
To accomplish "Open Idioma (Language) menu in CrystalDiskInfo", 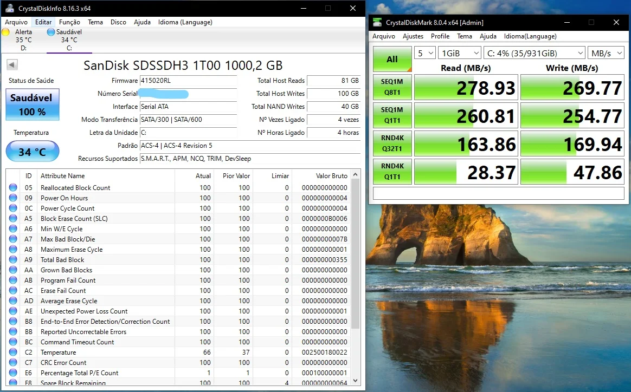I will tap(185, 22).
